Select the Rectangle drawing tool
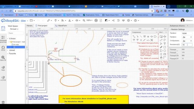The height and width of the screenshot is (109, 194). (x=165, y=47)
